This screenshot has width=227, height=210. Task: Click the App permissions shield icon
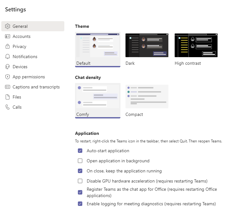click(8, 77)
